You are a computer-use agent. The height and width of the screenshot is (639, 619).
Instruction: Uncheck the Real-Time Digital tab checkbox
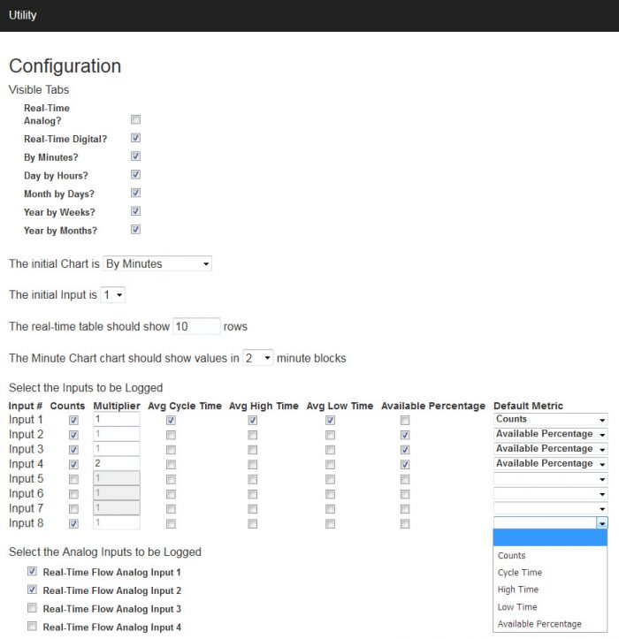coord(135,138)
